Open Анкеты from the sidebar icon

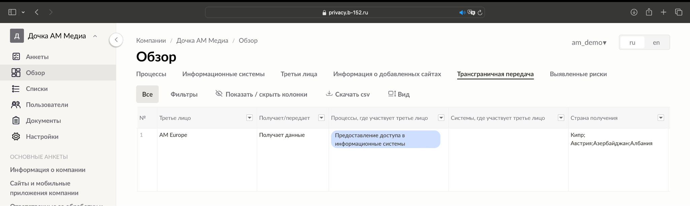(x=16, y=57)
